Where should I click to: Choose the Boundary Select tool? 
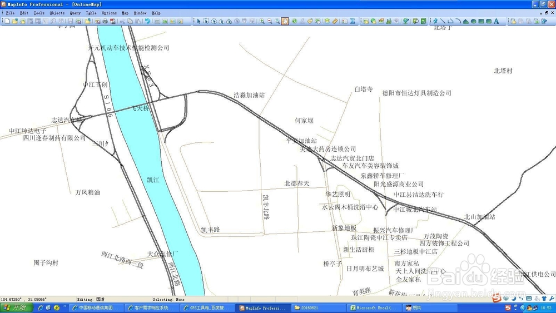[229, 21]
